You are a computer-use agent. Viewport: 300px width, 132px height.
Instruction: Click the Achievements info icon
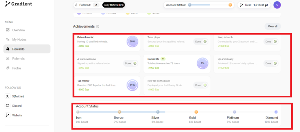[x=98, y=27]
